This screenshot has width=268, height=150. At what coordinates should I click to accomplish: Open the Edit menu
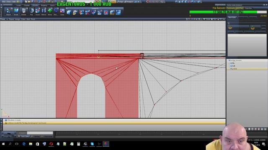pyautogui.click(x=14, y=2)
